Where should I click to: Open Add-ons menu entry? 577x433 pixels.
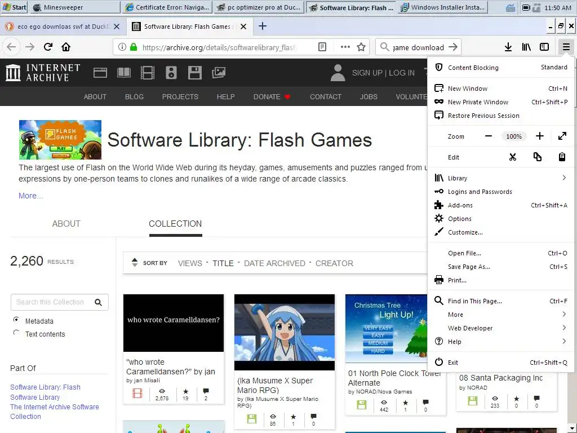point(500,205)
